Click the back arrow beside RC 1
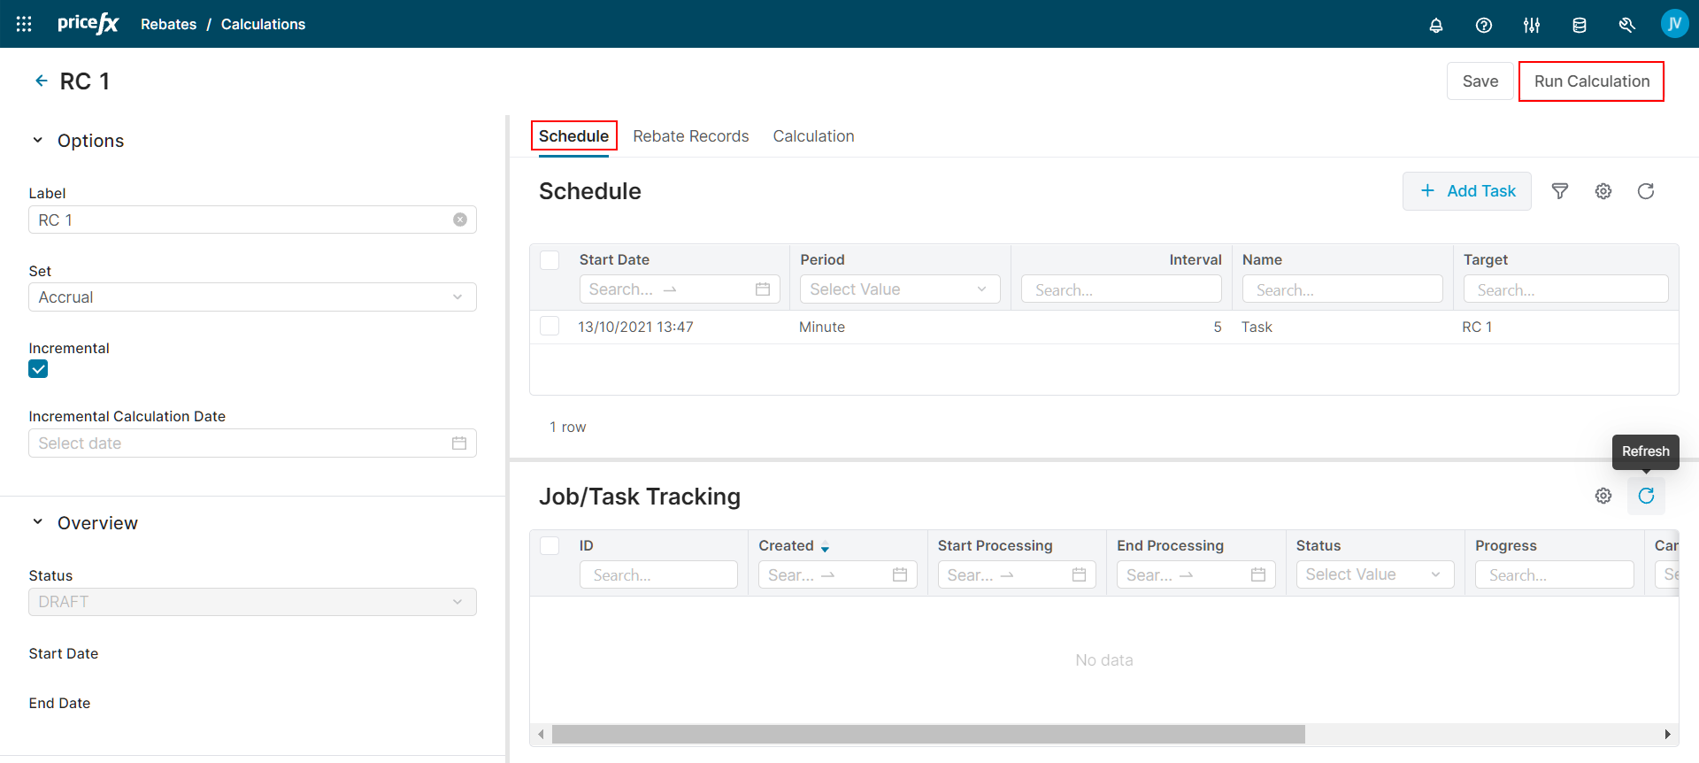1699x763 pixels. pyautogui.click(x=41, y=81)
